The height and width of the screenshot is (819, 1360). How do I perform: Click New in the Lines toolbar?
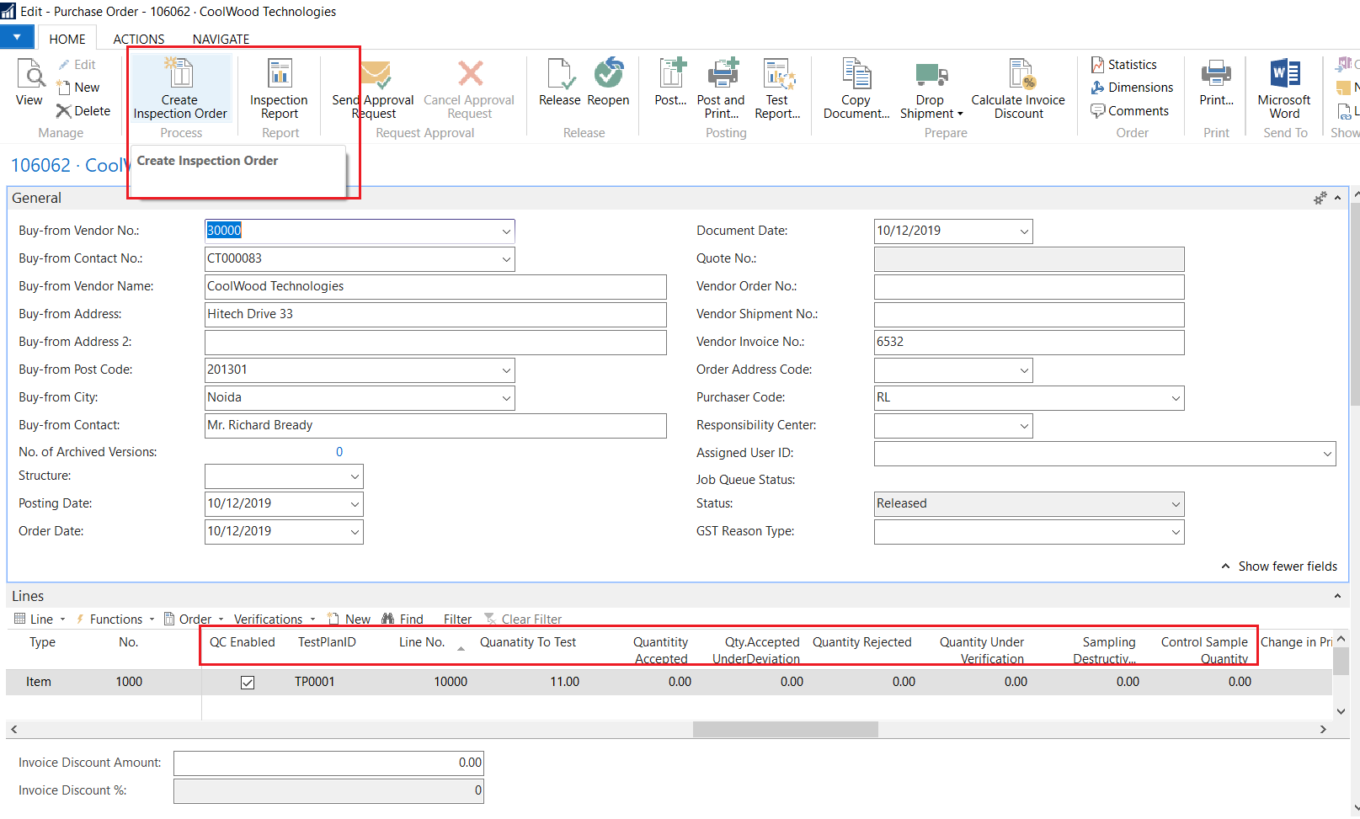(x=349, y=620)
